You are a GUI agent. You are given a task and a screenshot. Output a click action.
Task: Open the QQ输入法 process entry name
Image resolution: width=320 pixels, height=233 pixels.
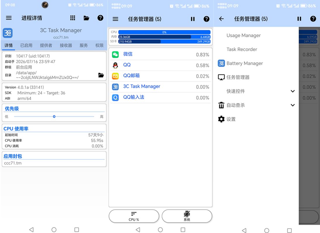[x=134, y=97]
